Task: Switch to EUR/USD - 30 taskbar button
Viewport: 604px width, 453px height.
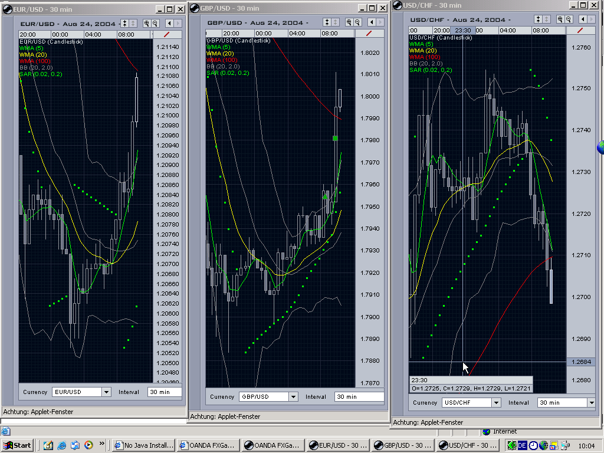Action: [339, 445]
